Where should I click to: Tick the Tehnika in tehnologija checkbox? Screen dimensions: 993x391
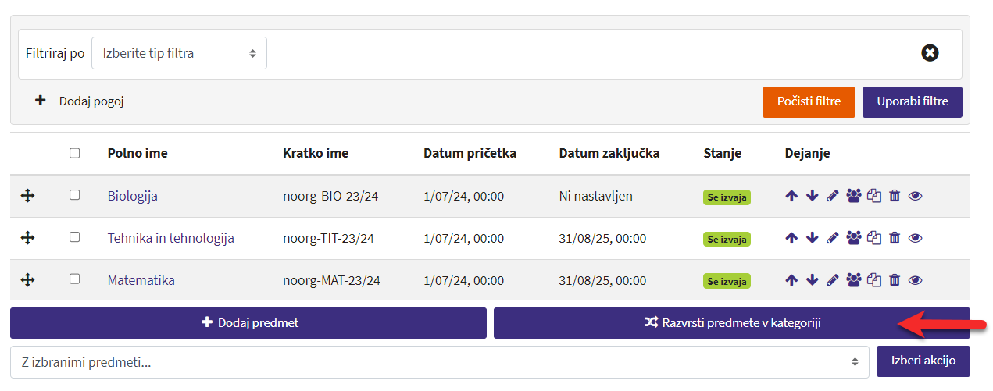click(x=75, y=237)
